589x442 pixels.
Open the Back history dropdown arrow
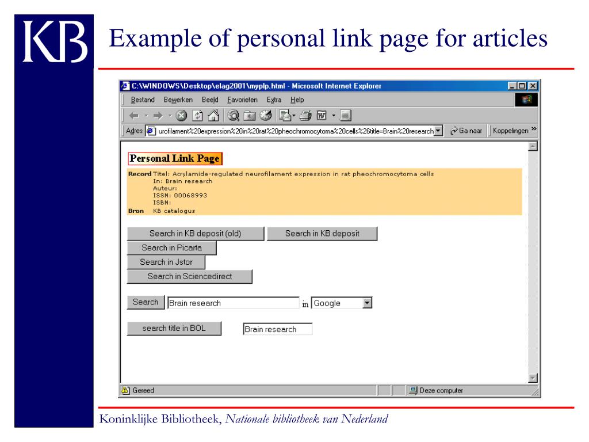pos(147,115)
